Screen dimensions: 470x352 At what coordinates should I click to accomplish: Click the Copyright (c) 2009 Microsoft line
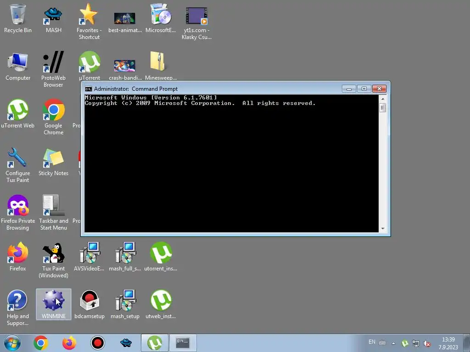point(200,103)
